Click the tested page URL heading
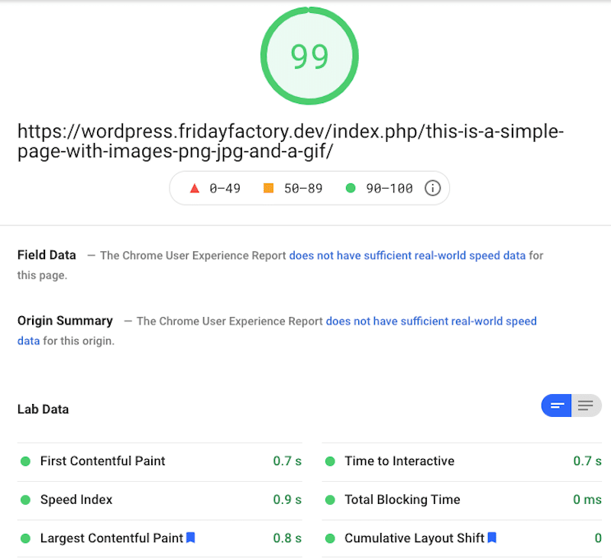 (290, 141)
